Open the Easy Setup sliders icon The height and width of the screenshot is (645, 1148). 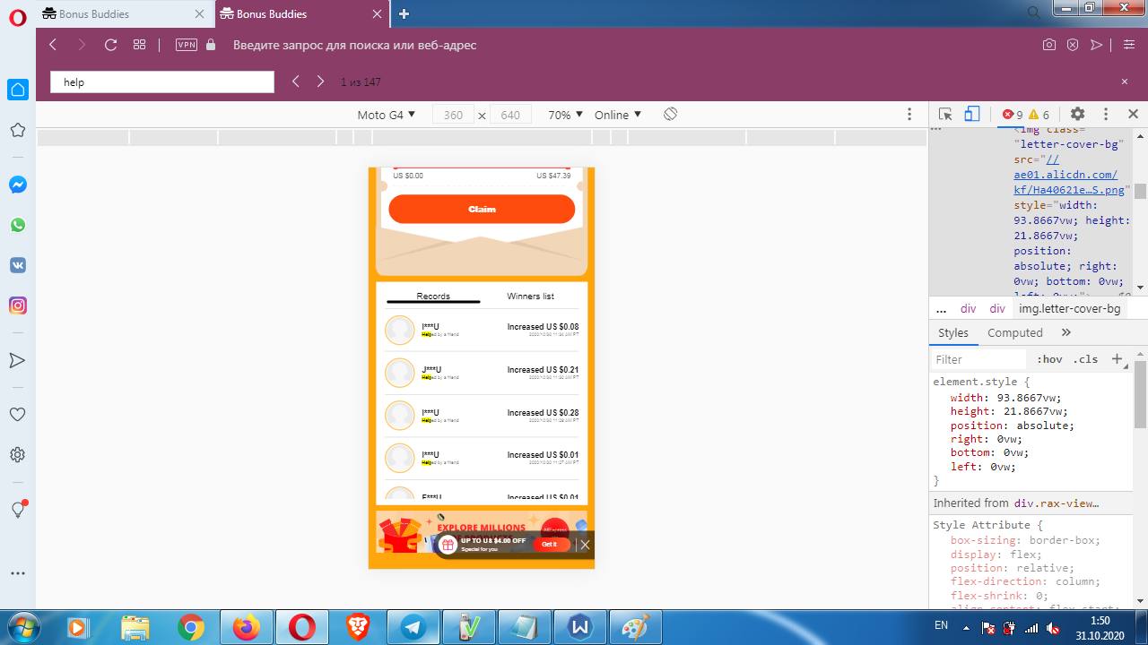point(1129,45)
